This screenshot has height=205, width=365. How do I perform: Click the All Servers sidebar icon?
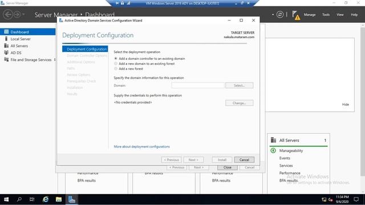[x=6, y=46]
